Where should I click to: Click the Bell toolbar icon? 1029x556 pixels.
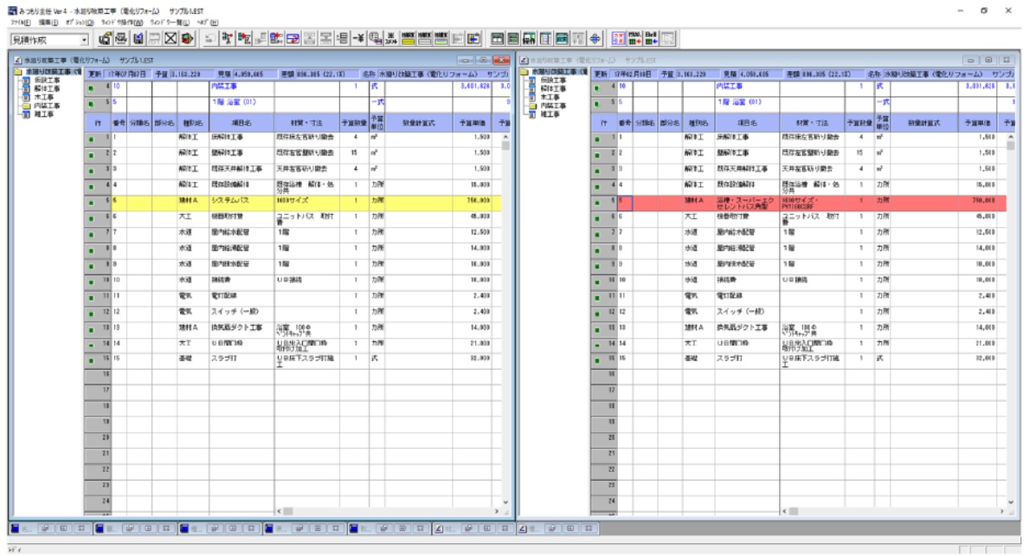[x=651, y=39]
